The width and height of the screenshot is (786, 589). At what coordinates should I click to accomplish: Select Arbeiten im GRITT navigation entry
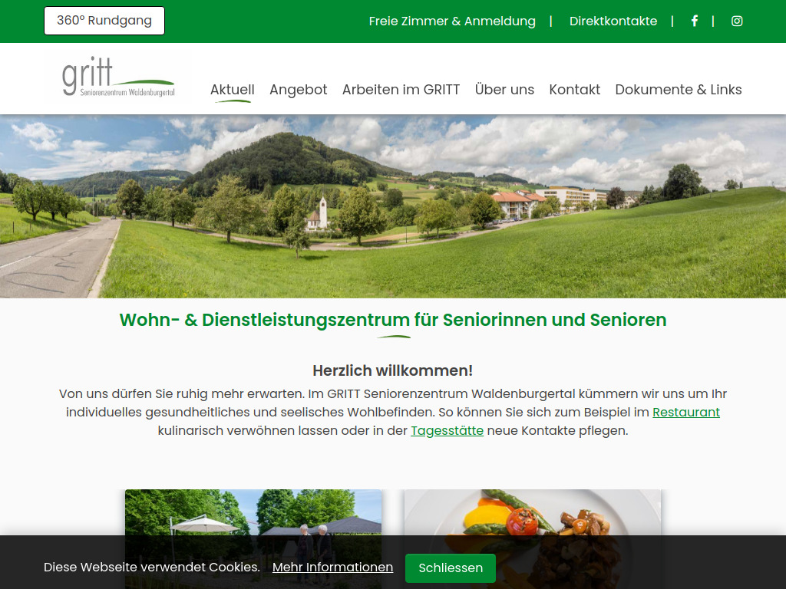(401, 89)
